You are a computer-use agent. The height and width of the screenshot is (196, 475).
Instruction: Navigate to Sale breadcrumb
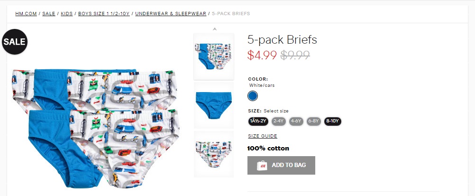click(49, 13)
